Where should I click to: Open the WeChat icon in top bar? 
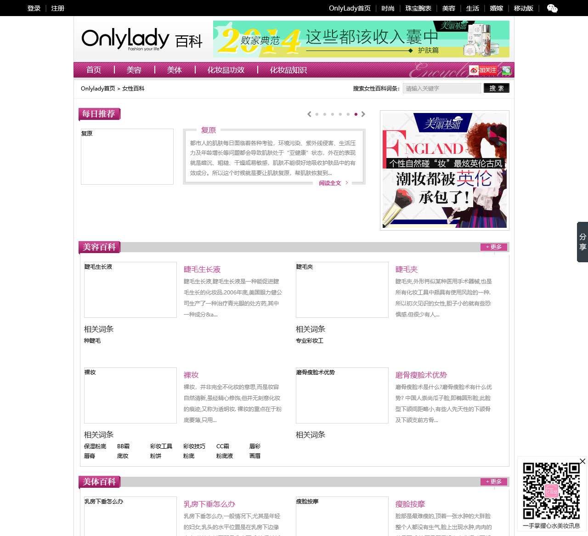click(x=552, y=8)
